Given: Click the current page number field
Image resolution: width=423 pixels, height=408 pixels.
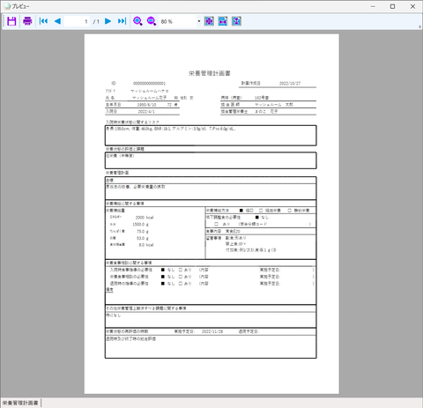Looking at the screenshot, I should pos(77,21).
